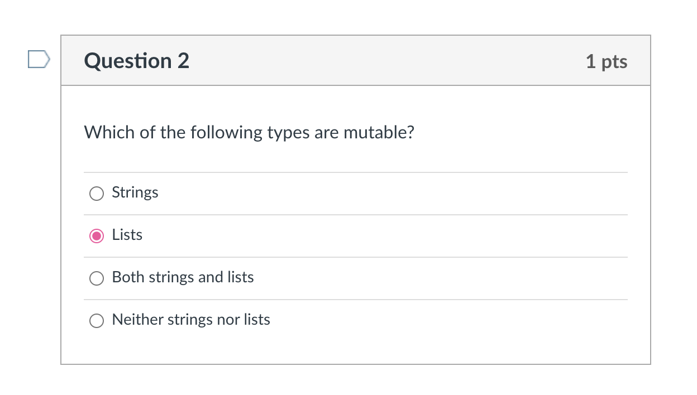697x395 pixels.
Task: Click the pink filled dot beside Lists
Action: [x=97, y=236]
